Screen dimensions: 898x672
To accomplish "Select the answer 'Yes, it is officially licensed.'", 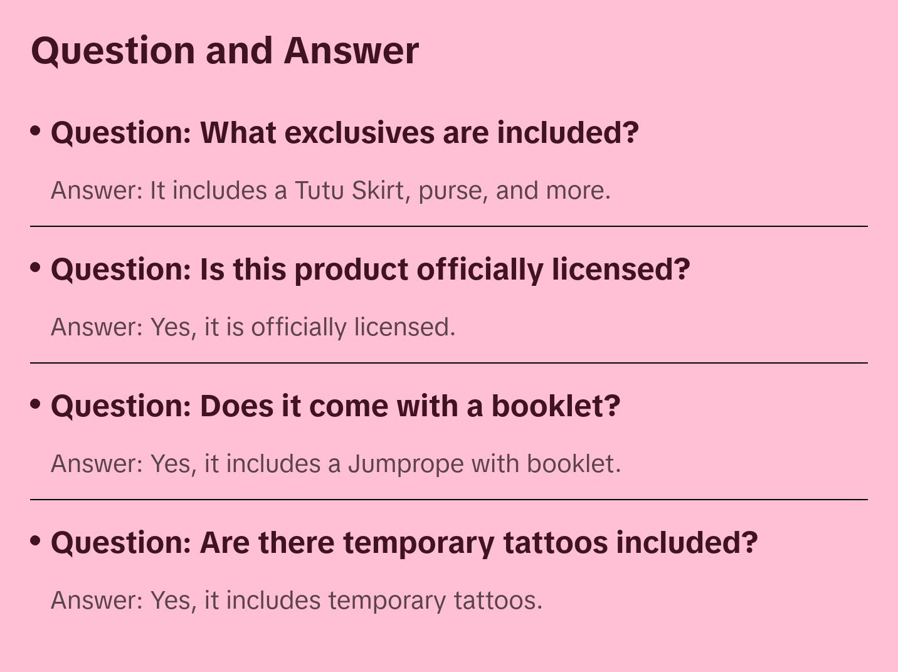I will pos(253,327).
